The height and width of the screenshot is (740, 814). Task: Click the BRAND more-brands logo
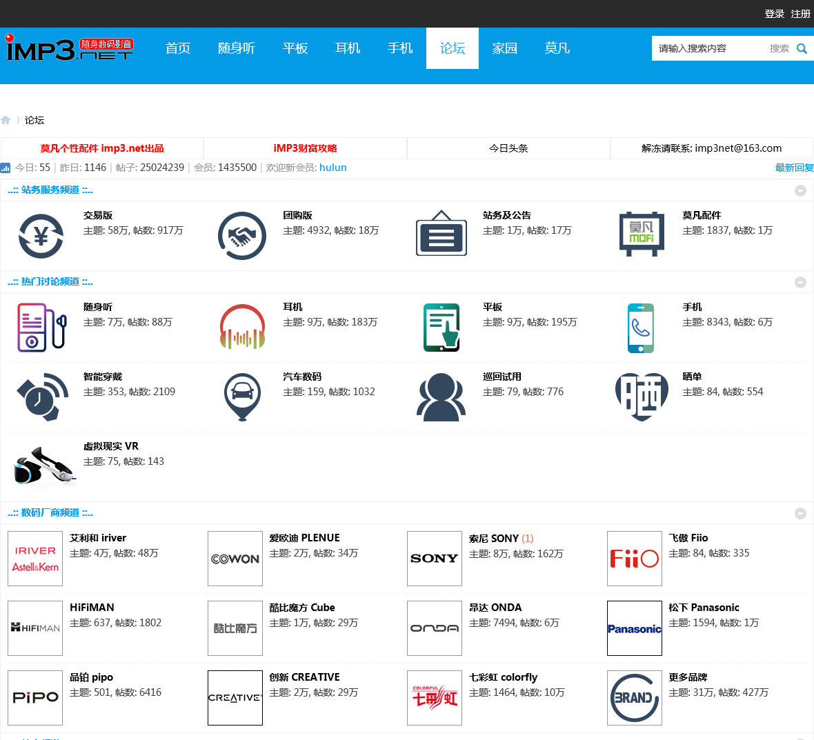[635, 698]
